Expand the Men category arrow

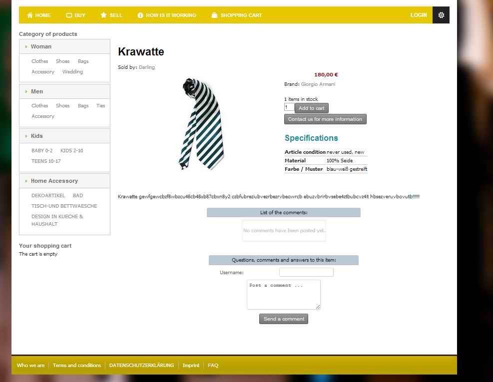coord(26,91)
